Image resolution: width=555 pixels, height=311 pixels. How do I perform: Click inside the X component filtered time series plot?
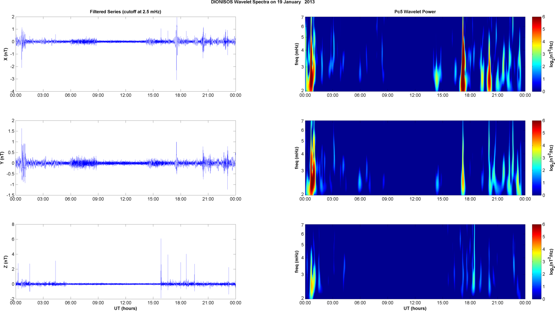(x=126, y=54)
